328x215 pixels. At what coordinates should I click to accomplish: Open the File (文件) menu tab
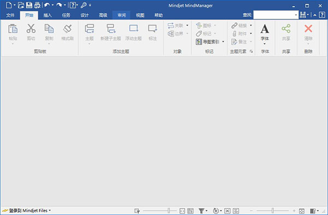click(x=10, y=15)
